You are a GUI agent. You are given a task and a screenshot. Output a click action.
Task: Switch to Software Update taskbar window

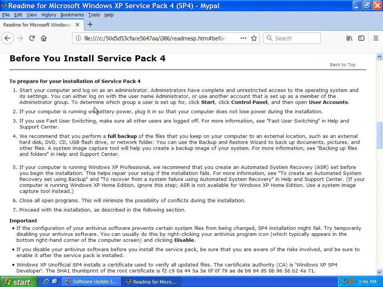91,282
